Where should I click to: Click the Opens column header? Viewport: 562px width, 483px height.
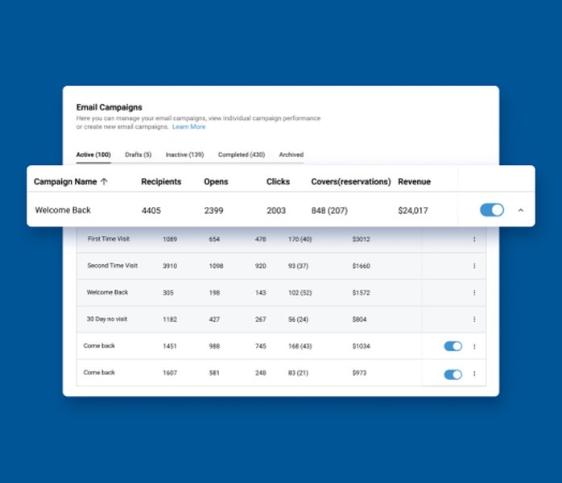click(x=216, y=182)
